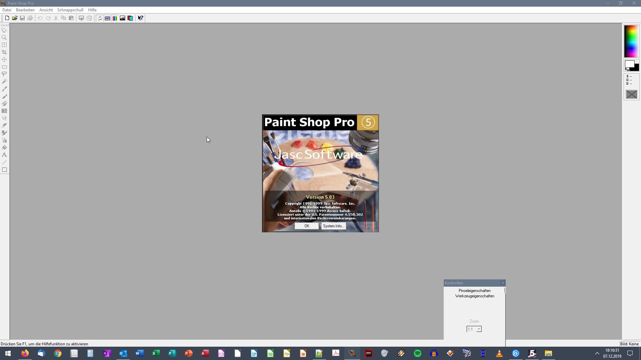
Task: Select the Freehand lasso tool
Action: pos(4,74)
